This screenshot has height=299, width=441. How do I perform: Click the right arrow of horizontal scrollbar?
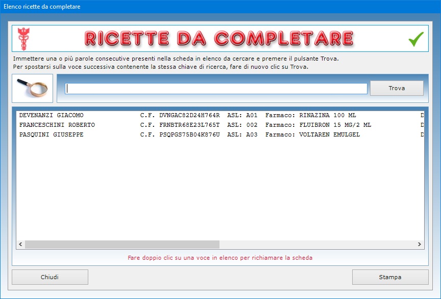tap(420, 244)
